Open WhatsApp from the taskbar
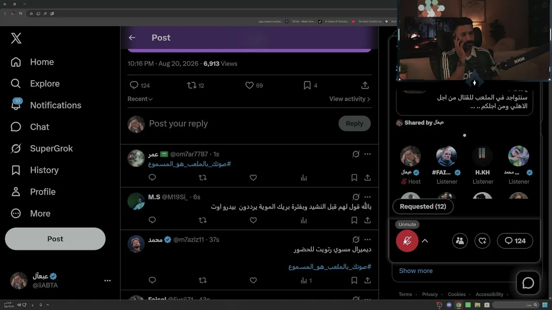Image resolution: width=552 pixels, height=310 pixels. coord(468,305)
